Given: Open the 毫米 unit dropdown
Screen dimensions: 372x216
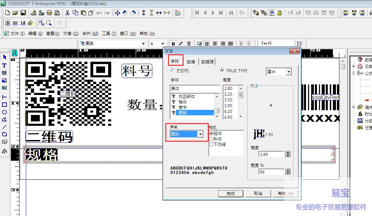Looking at the screenshot, I should tap(289, 72).
